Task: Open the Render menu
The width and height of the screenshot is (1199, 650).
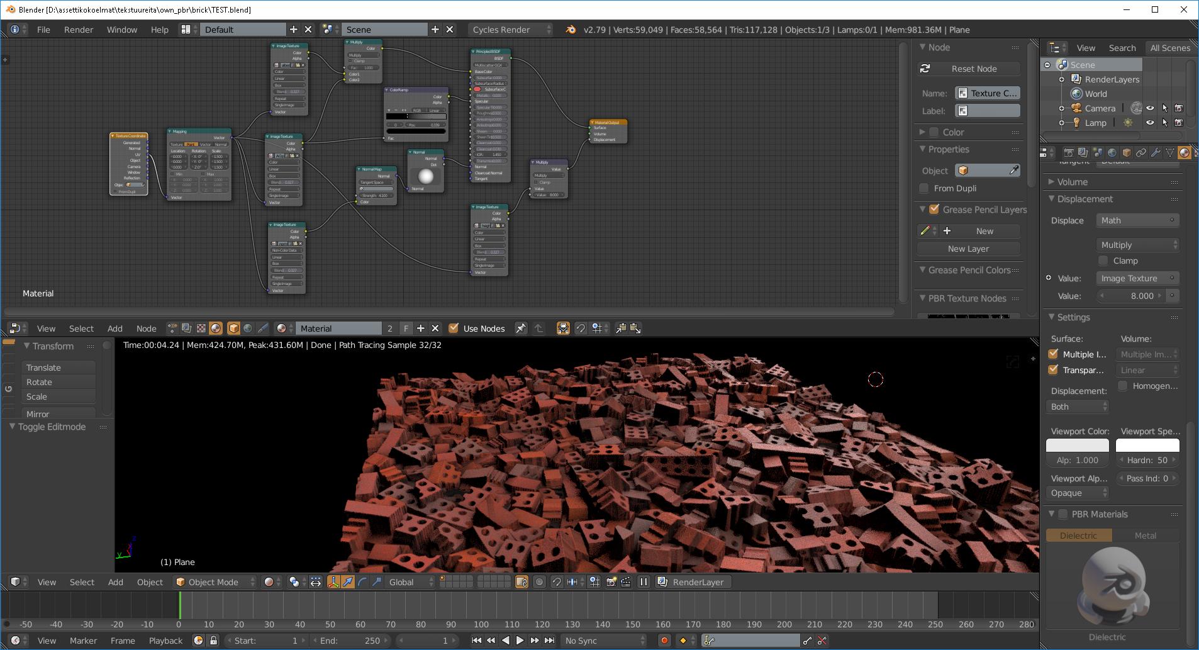Action: [79, 30]
